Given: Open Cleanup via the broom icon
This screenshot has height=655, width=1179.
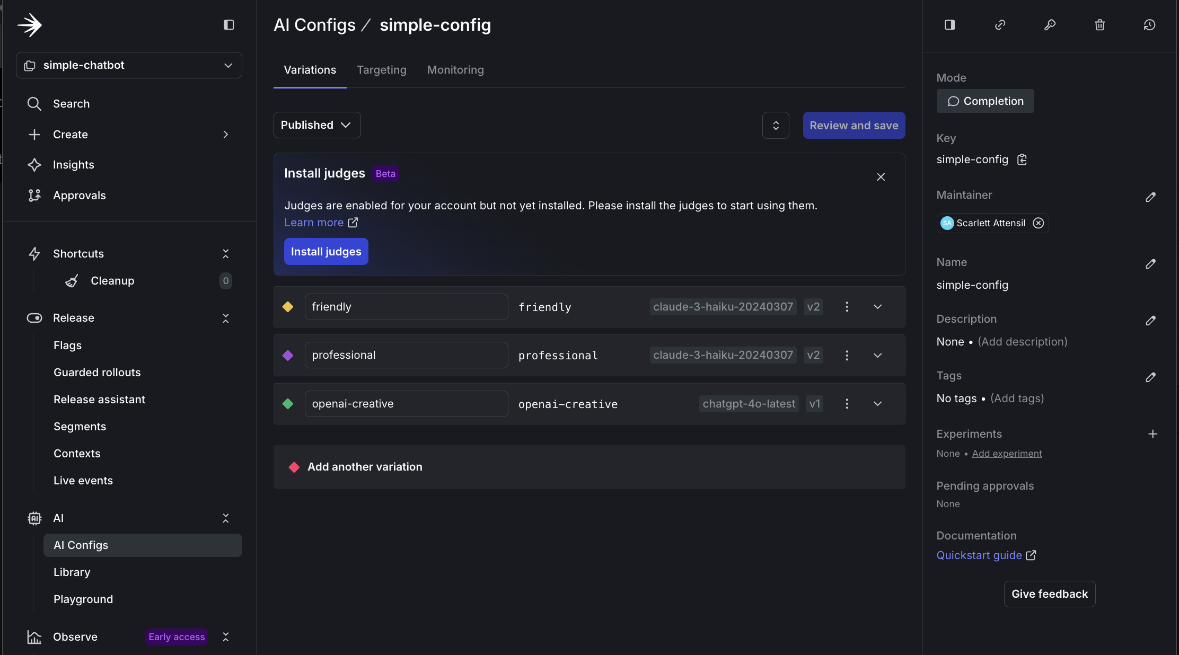Looking at the screenshot, I should 72,281.
